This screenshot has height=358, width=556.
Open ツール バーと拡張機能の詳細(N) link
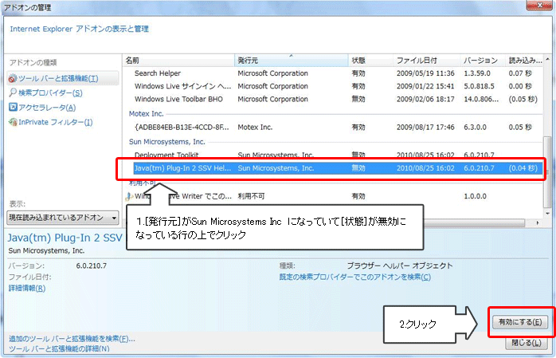[59, 348]
